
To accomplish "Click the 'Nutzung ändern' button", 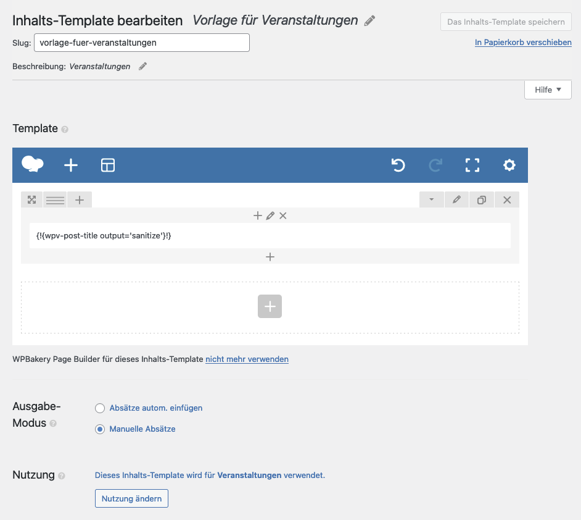I will [131, 498].
